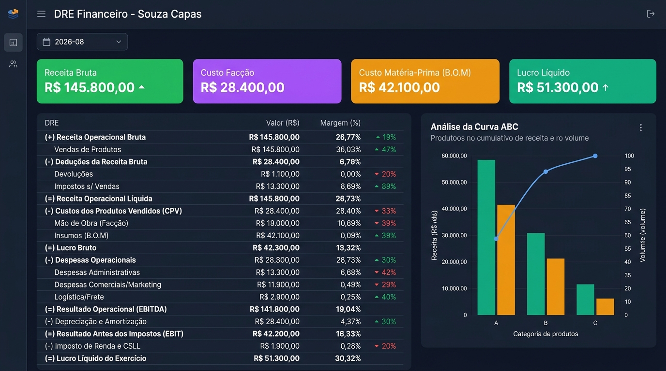Open the Custo Facção summary card
Image resolution: width=666 pixels, height=371 pixels.
pos(267,81)
